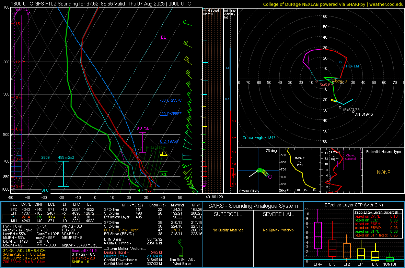Click the SFC label on the skew-T
The image size is (405, 268).
(45, 190)
